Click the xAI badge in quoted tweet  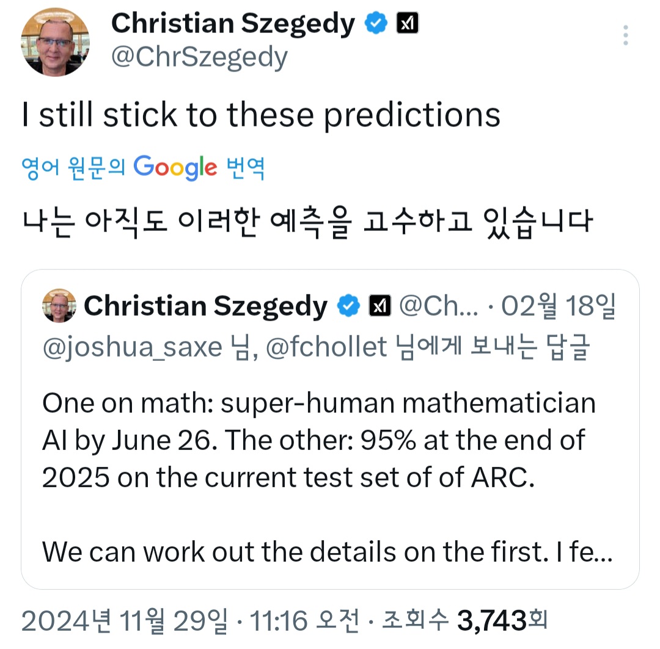[x=380, y=305]
